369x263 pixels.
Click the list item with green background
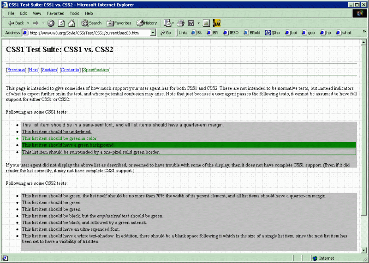189,145
